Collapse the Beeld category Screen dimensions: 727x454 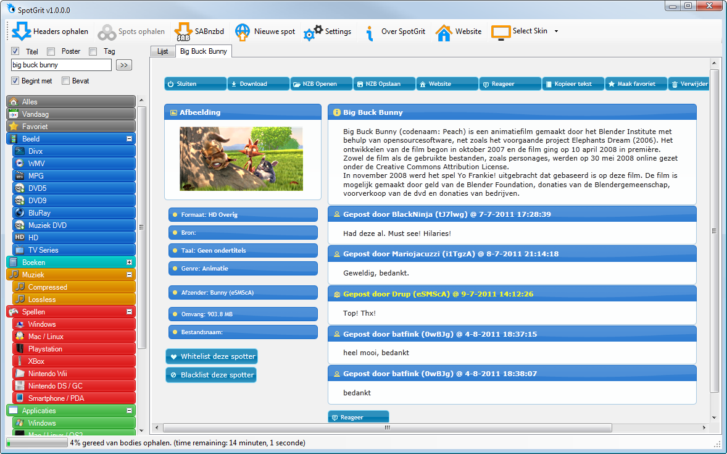(x=130, y=139)
